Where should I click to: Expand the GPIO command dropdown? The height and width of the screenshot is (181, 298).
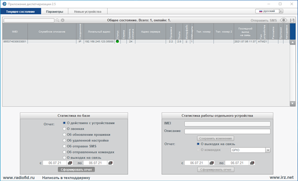point(268,150)
